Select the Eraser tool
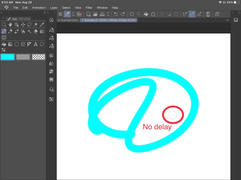Image resolution: width=241 pixels, height=180 pixels. pos(36,31)
